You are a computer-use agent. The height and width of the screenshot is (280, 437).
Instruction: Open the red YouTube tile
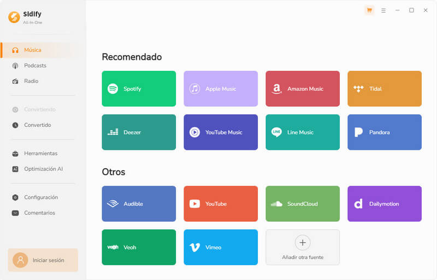[221, 204]
